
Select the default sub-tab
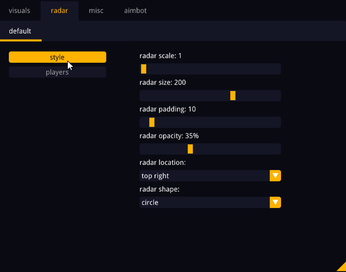click(20, 31)
